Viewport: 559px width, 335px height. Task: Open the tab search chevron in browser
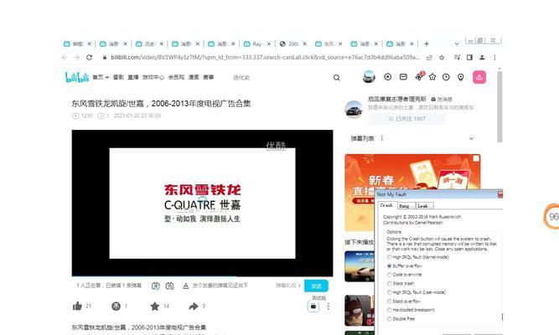point(457,44)
